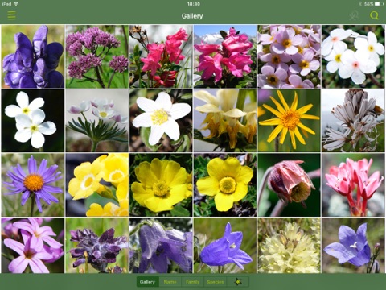Select the yellow arnica daisy thumbnail
This screenshot has width=386, height=290.
tap(289, 121)
